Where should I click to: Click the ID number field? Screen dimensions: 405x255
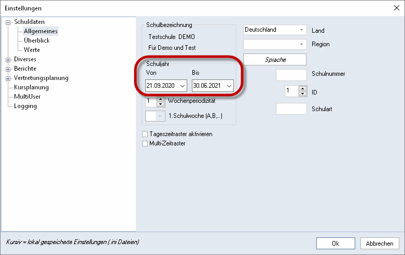(291, 91)
